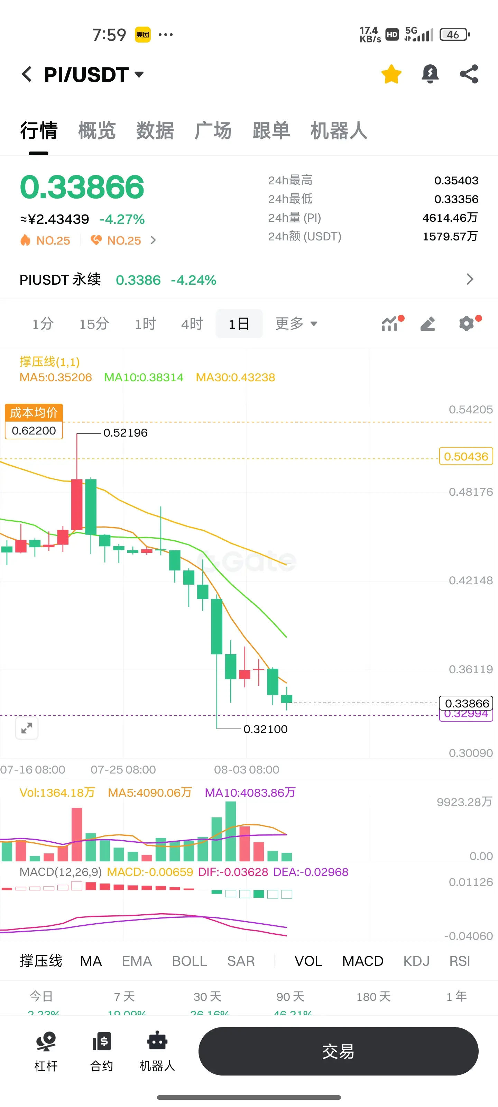Switch to the 行情 tab

[x=39, y=131]
